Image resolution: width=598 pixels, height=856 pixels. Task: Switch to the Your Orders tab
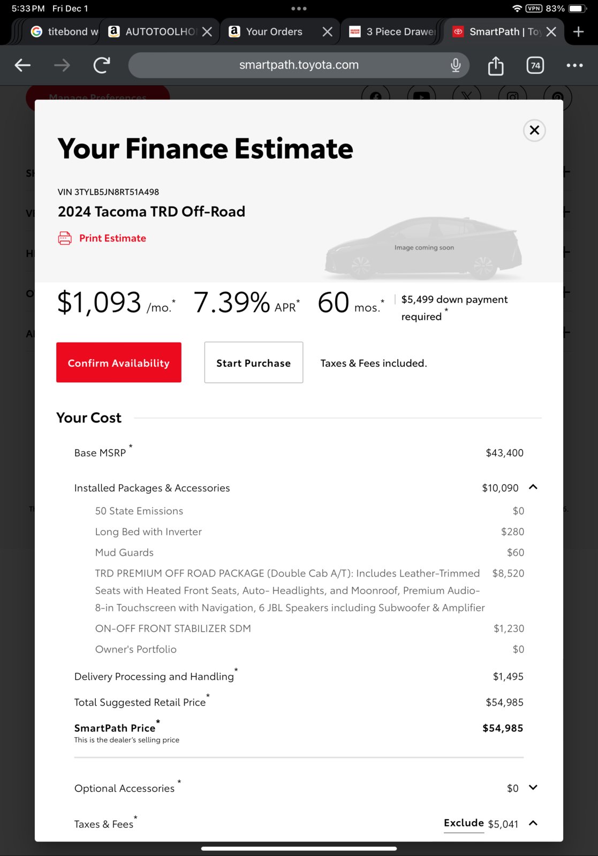point(274,32)
